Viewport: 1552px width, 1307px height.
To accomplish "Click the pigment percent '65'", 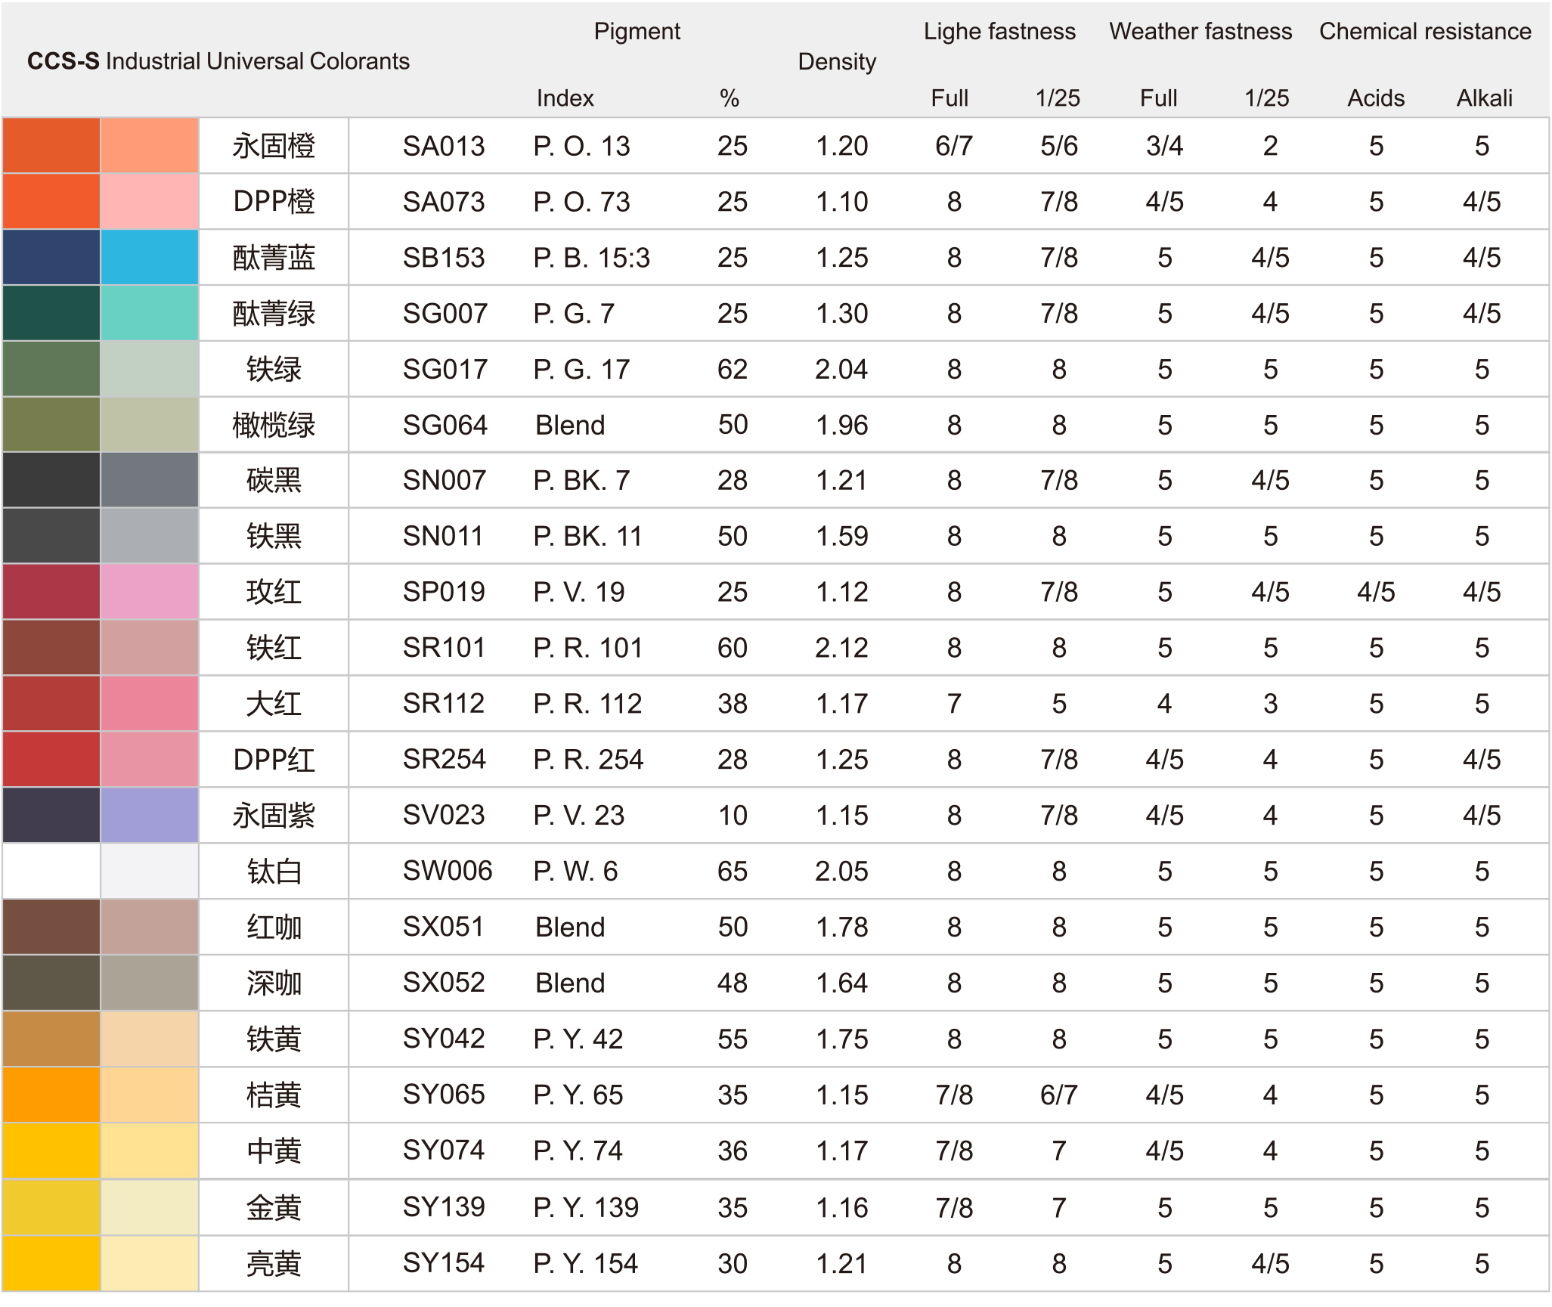I will click(x=733, y=871).
